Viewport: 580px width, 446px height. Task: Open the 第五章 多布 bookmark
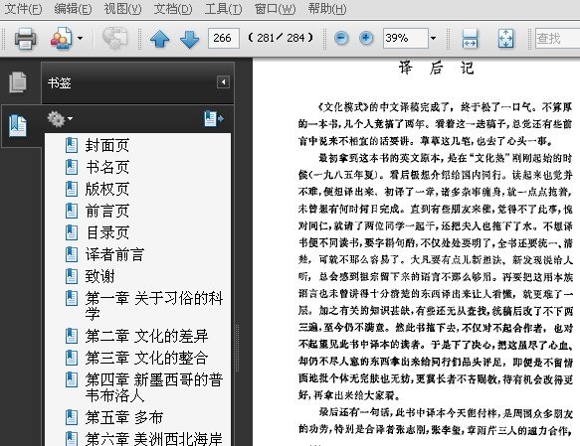click(124, 417)
